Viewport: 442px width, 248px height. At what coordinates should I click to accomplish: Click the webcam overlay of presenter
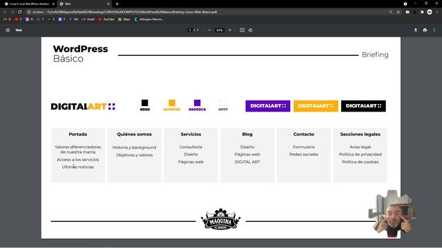(x=392, y=214)
